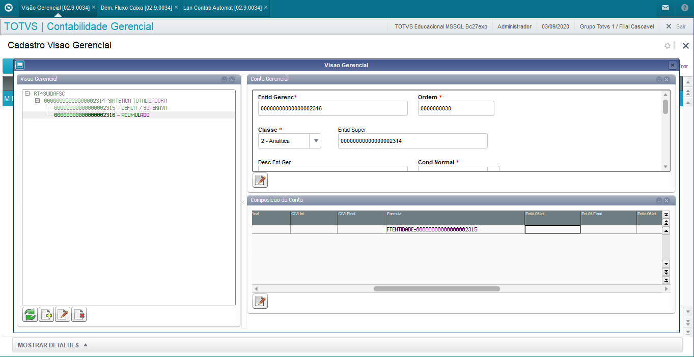Click the X icon beside Sair

669,26
